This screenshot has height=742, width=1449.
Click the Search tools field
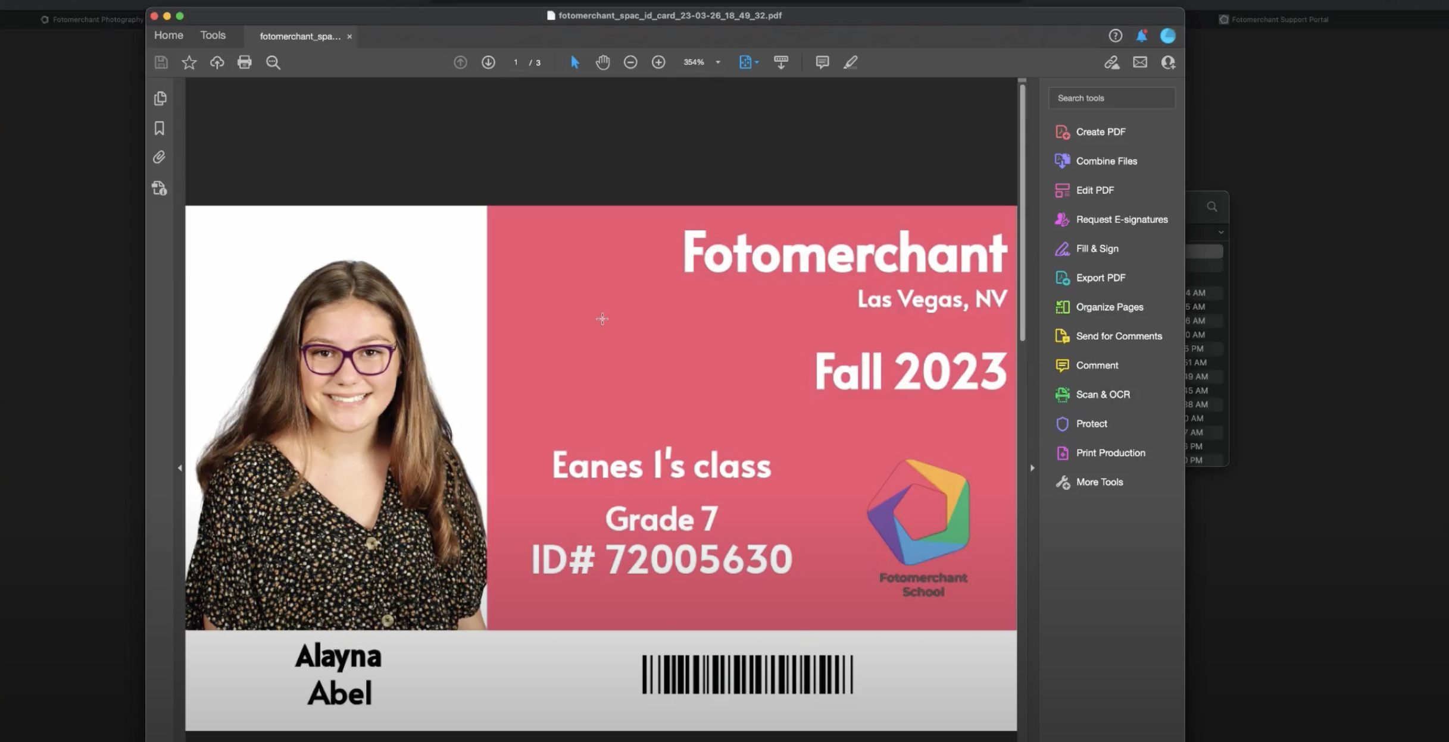click(x=1111, y=98)
